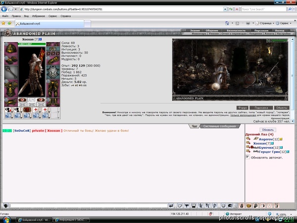Viewport: 297px width, 223px height.
Task: Open the 'Общение' top menu
Action: tap(212, 30)
